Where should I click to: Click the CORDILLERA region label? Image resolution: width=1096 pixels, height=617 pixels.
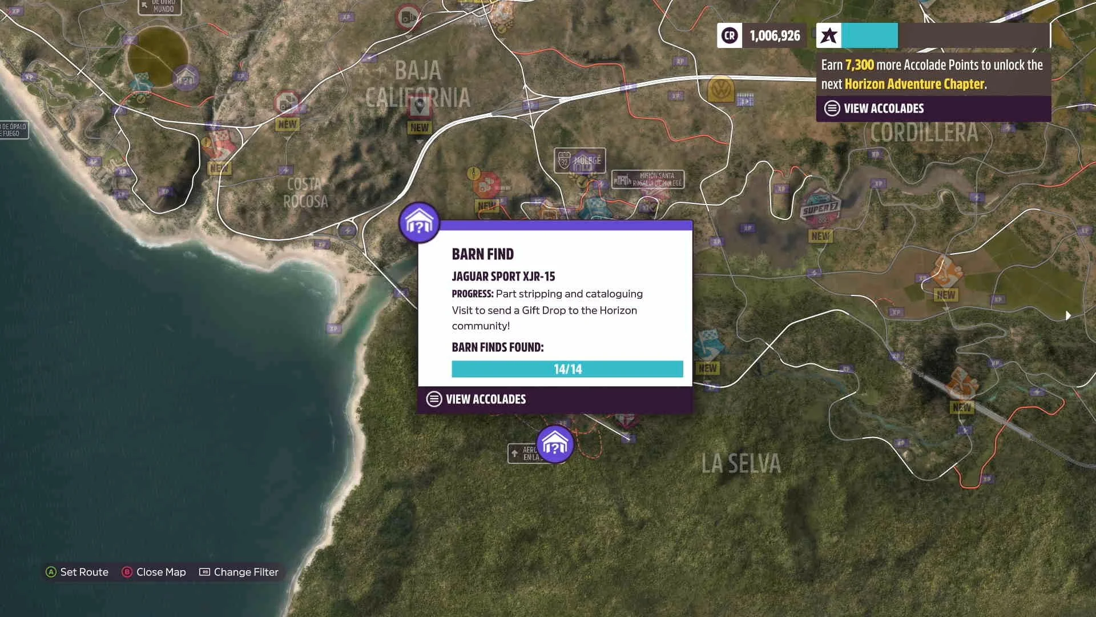click(924, 133)
